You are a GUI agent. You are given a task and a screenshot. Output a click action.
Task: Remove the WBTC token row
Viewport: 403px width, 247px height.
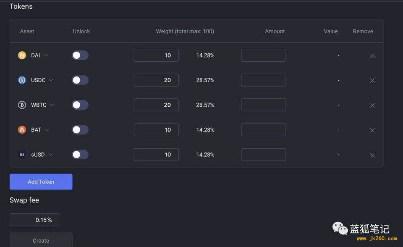pos(372,105)
